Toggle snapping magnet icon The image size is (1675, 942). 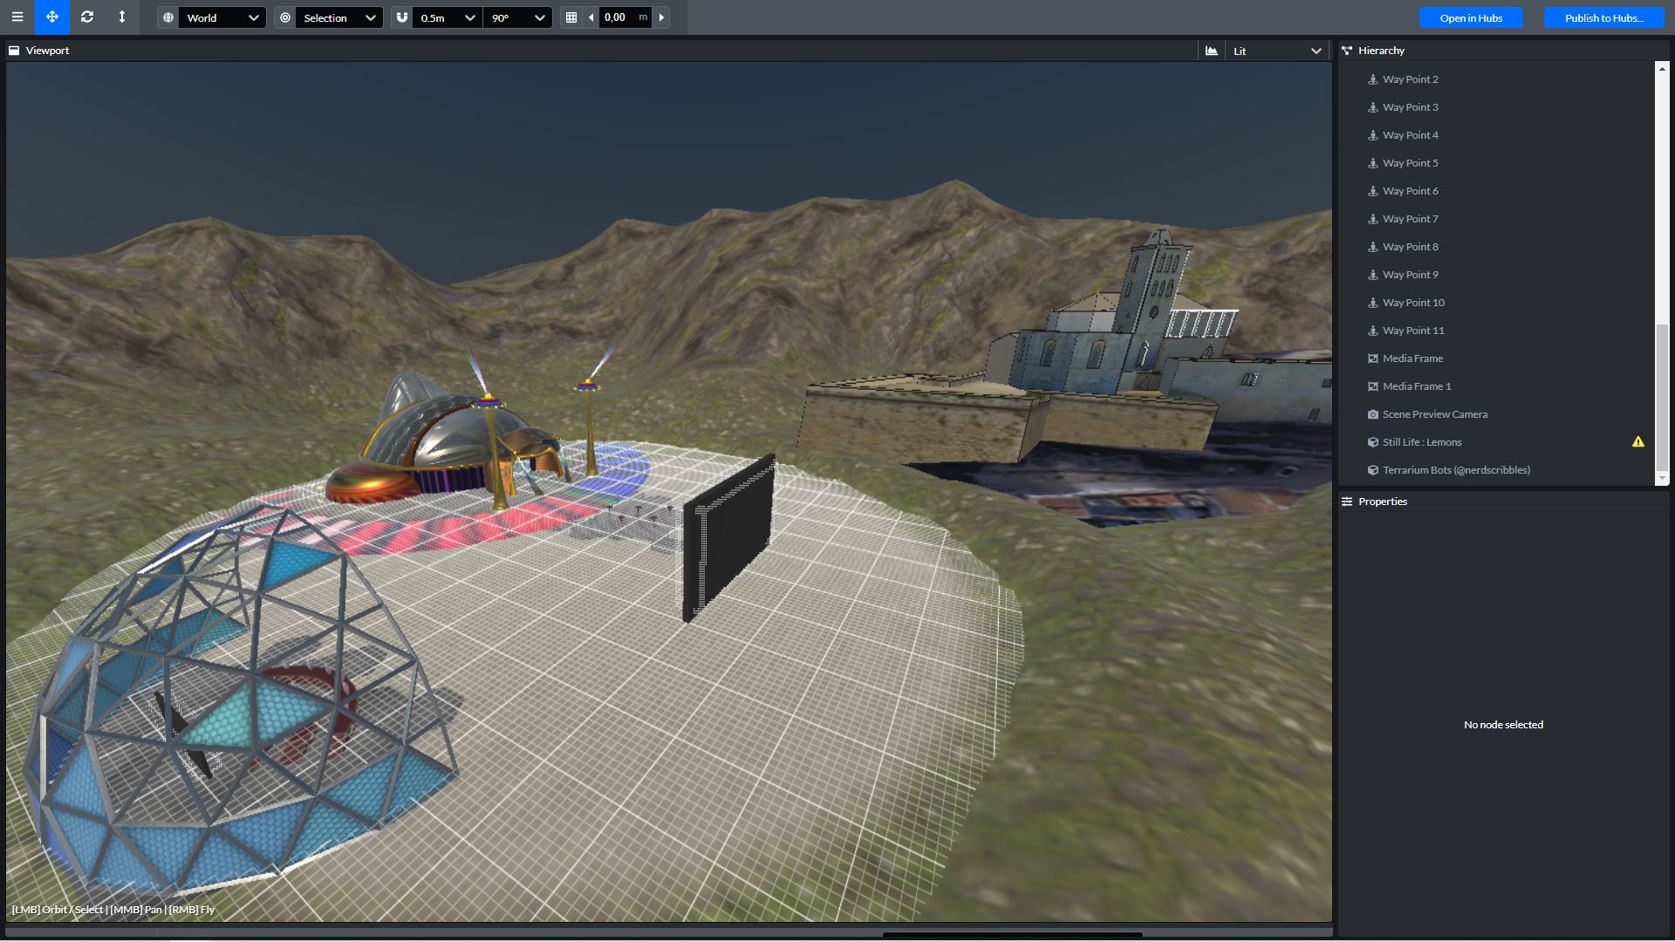(x=402, y=17)
